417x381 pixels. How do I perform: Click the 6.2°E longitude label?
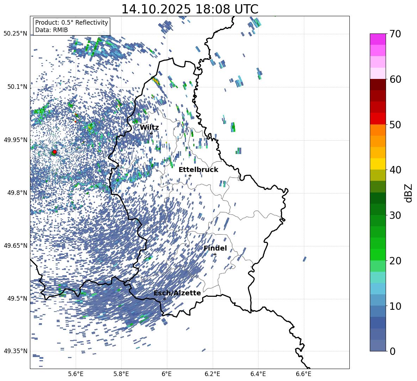[212, 374]
